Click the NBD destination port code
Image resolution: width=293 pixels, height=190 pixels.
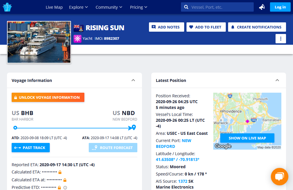128,113
